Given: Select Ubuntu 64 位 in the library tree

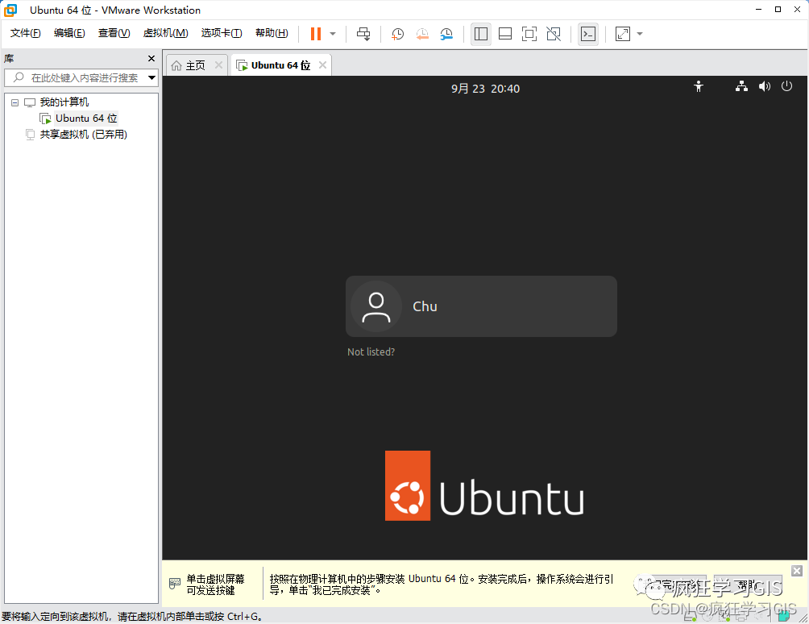Looking at the screenshot, I should coord(86,119).
